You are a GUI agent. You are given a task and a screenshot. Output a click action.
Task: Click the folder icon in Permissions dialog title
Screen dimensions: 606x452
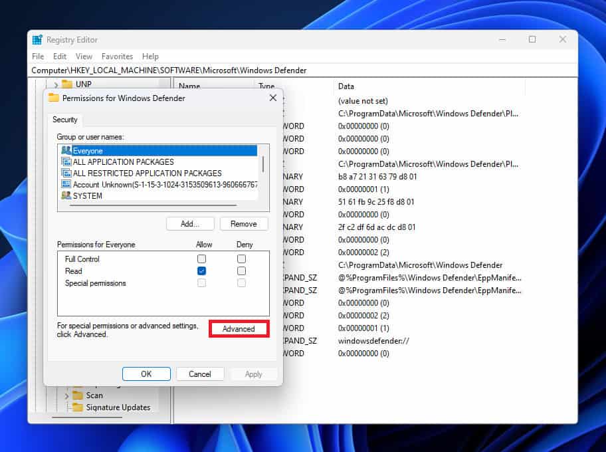(x=53, y=98)
